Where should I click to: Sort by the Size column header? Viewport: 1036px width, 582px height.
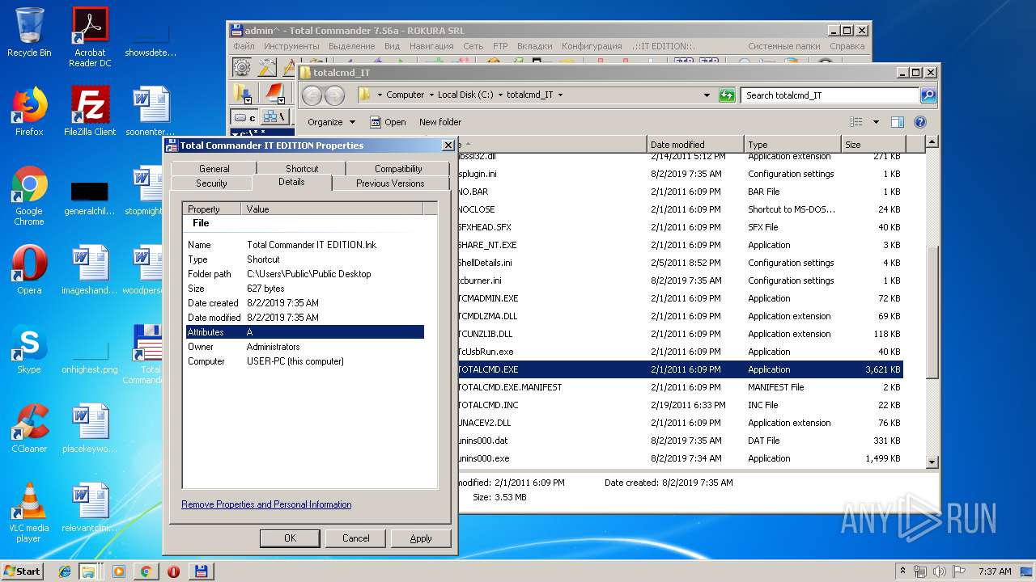pos(873,145)
